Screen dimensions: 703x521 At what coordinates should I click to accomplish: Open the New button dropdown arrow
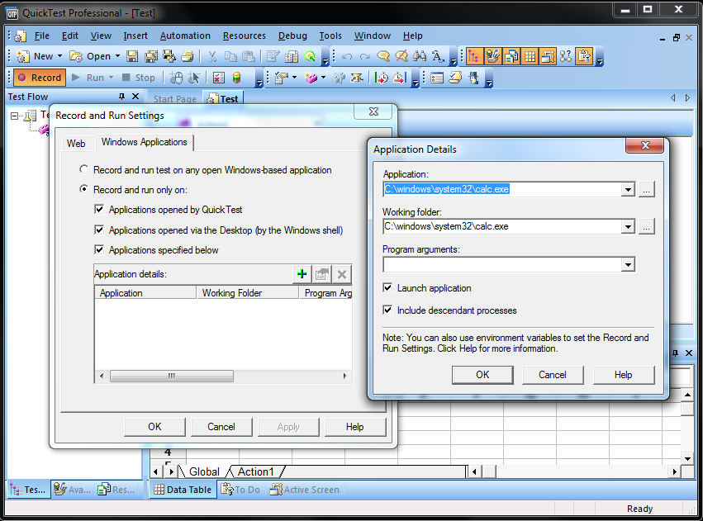pos(60,56)
